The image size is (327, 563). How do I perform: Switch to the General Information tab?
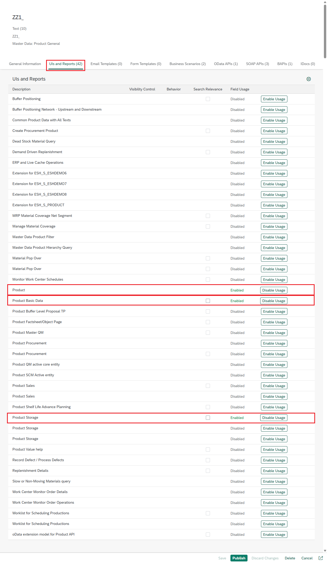(25, 64)
